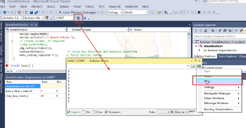Open the serial monitor icon next to COM7
This screenshot has width=246, height=128.
(78, 18)
